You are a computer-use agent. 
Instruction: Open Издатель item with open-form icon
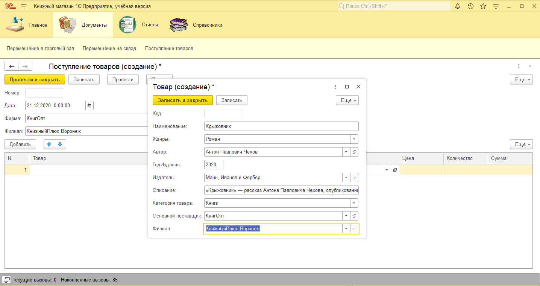[x=354, y=177]
